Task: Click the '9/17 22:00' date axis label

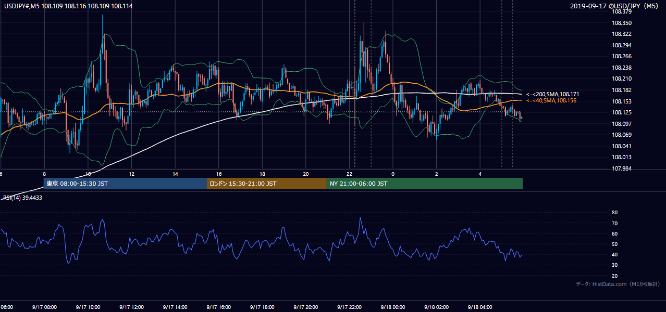Action: click(349, 307)
